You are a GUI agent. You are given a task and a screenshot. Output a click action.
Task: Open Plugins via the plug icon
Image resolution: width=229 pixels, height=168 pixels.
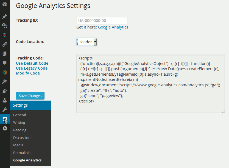5,91
